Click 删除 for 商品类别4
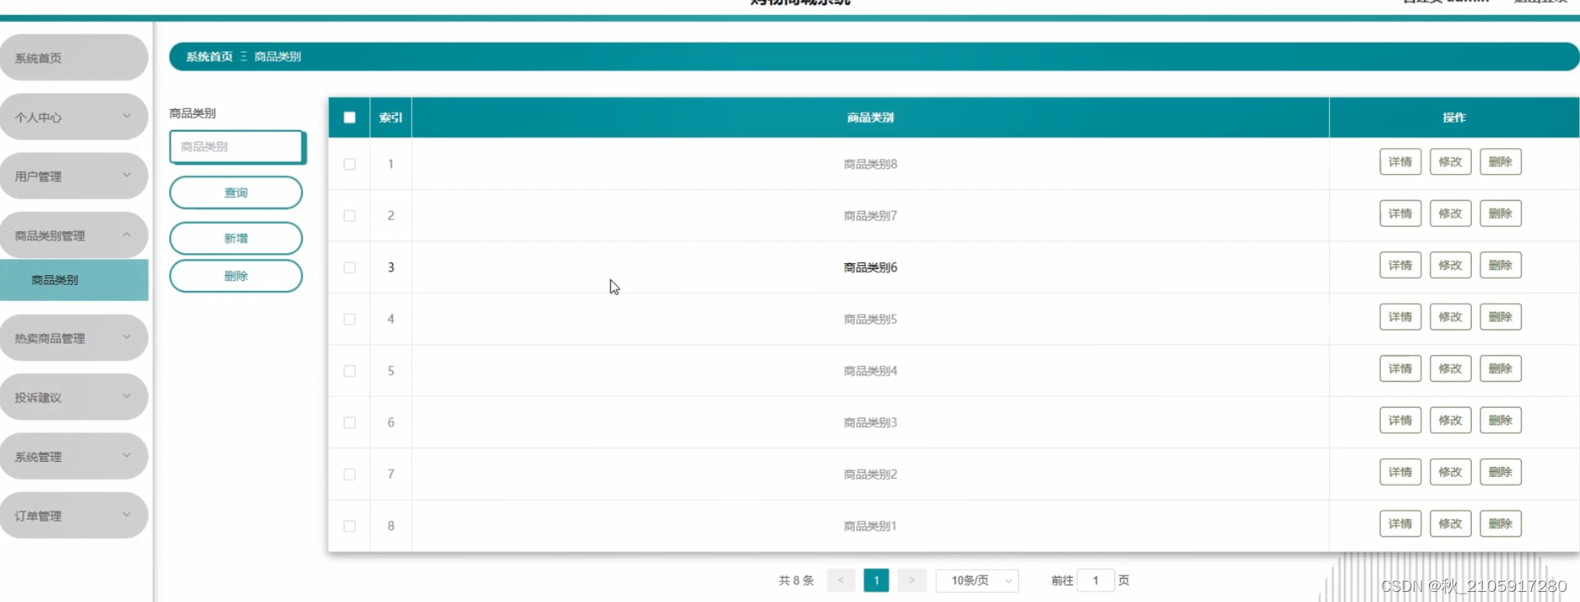This screenshot has height=602, width=1580. [1500, 369]
